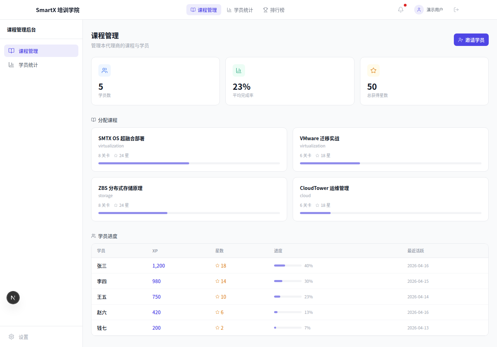Open 学员统计 from the left sidebar
The image size is (497, 347).
pos(28,65)
